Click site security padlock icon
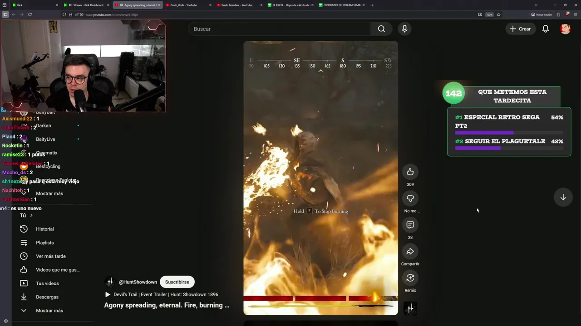Viewport: 581px width, 326px height. pyautogui.click(x=70, y=14)
